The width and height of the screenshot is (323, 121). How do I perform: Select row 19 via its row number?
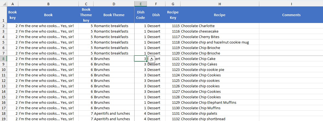point(3,119)
